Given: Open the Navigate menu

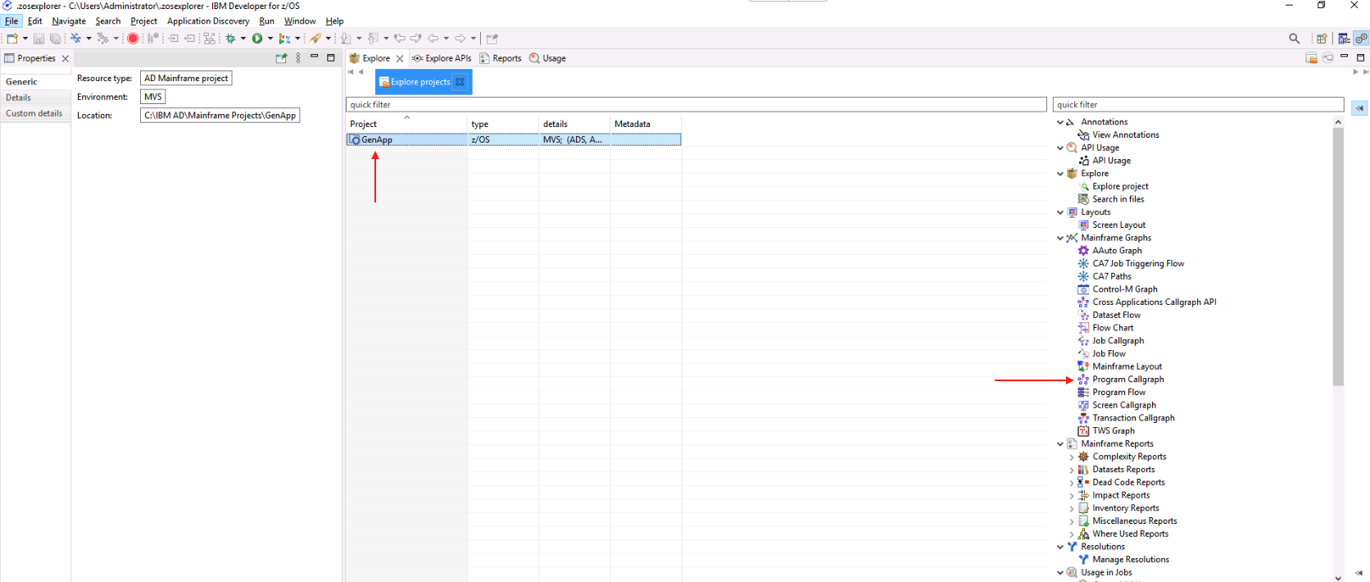Looking at the screenshot, I should pos(69,21).
